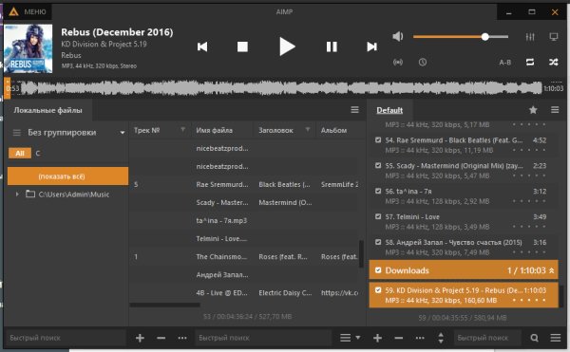
Task: Expand the C:\Users\Admin\Music folder
Action: point(17,195)
